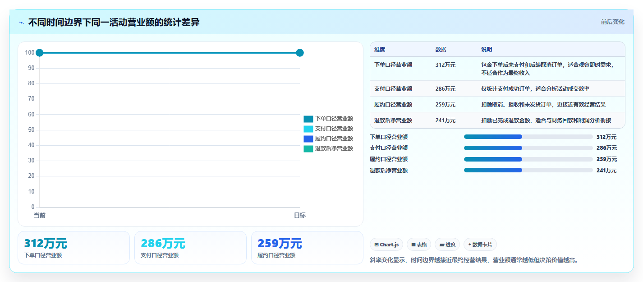The width and height of the screenshot is (643, 282).
Task: Open the 259万元 履约口径营业额 data card
Action: coord(307,248)
